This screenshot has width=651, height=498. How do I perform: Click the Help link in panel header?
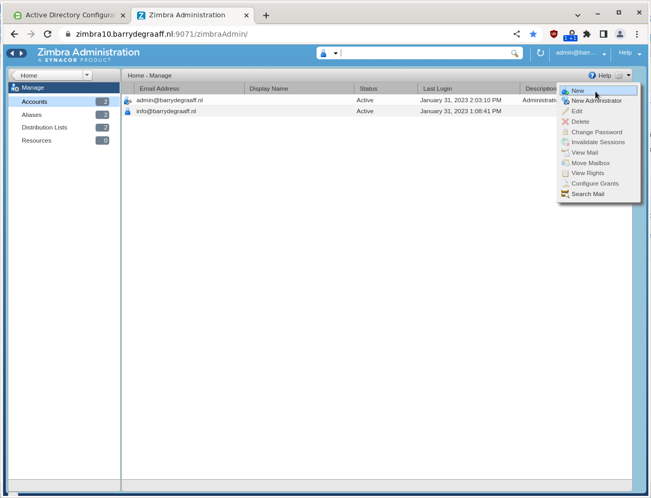click(604, 75)
